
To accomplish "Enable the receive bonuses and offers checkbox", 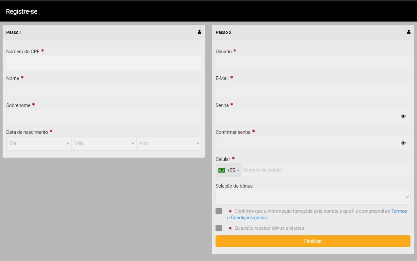I will tap(219, 228).
